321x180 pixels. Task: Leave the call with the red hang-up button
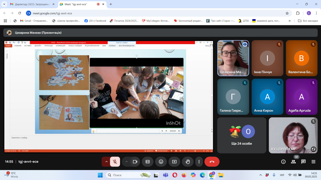click(x=212, y=162)
